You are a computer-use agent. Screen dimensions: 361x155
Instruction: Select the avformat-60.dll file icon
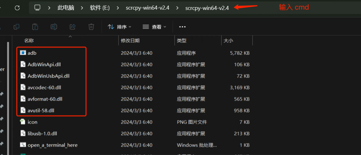(x=23, y=99)
